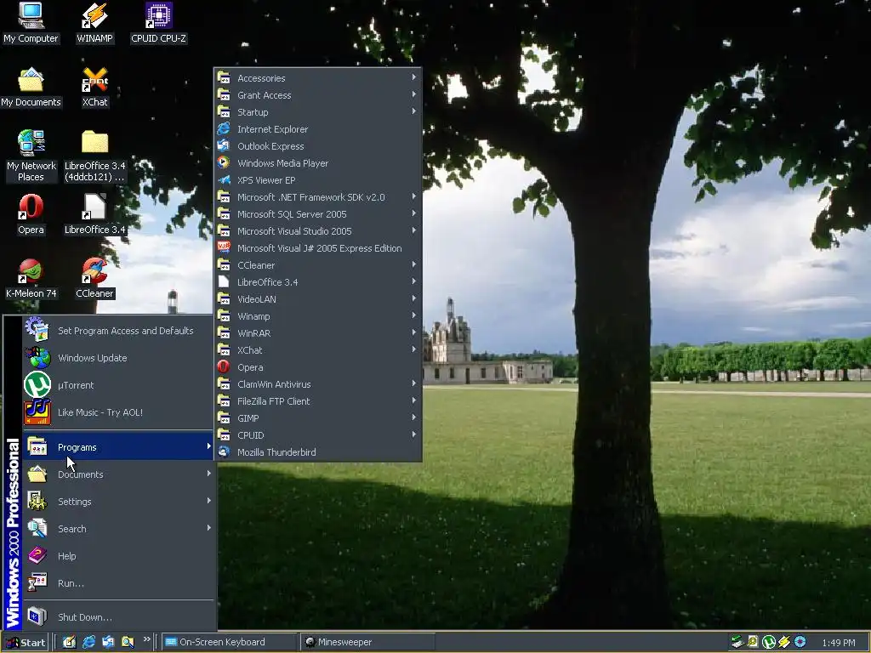This screenshot has height=653, width=871.
Task: Expand Microsoft .NET Framework SDK v2.0 submenu
Action: (318, 197)
